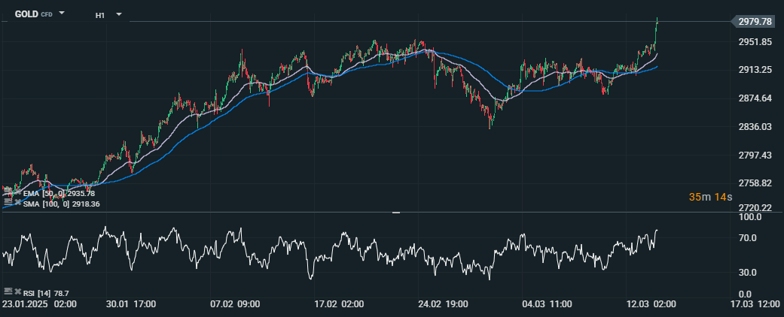Click price axis label 2874.64
The width and height of the screenshot is (784, 317).
point(755,98)
